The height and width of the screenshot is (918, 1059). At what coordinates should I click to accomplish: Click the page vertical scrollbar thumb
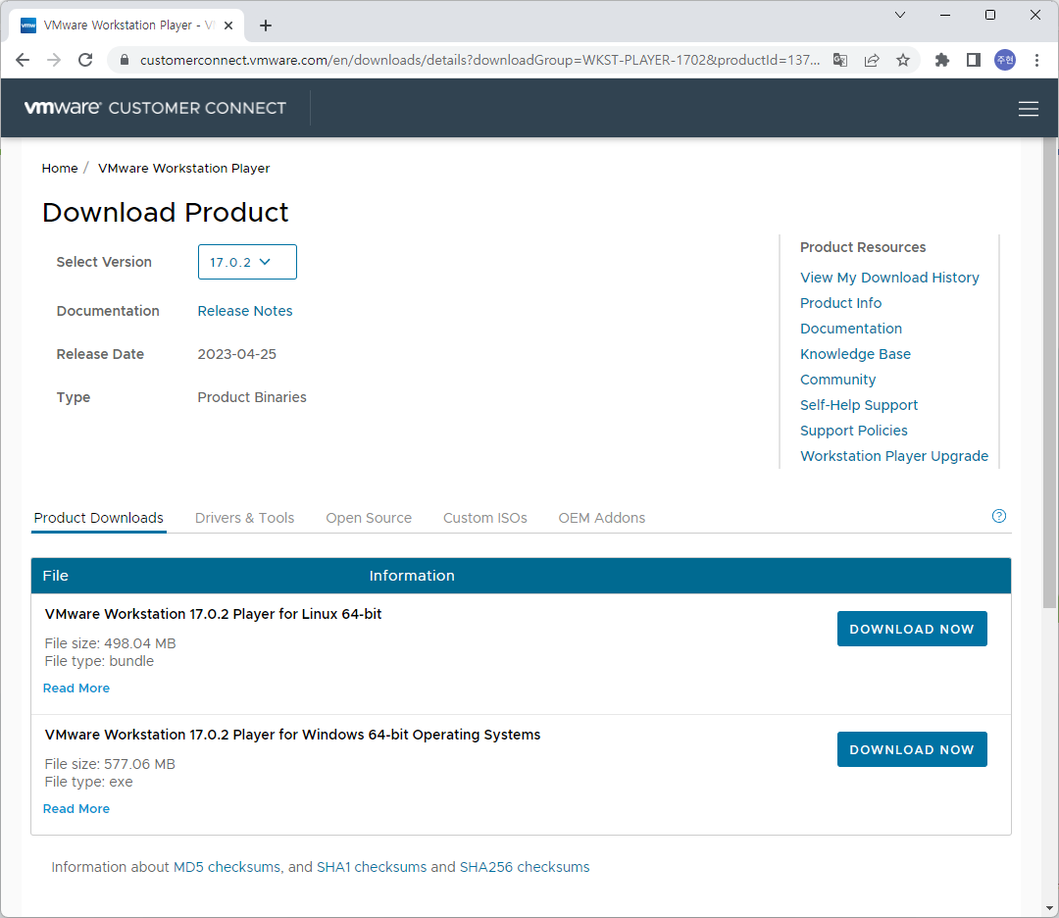(x=1049, y=372)
